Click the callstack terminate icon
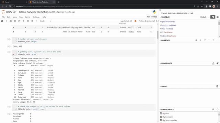Screen dimensions: 220x123 (x=200, y=40)
